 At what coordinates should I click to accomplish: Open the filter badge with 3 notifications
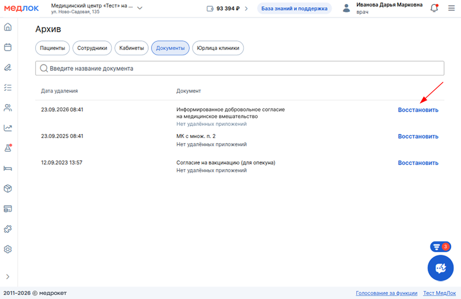tap(440, 247)
